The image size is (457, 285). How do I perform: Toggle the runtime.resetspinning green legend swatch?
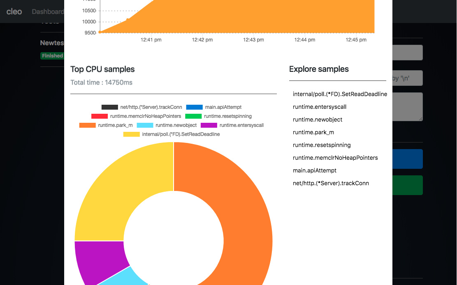pos(193,116)
